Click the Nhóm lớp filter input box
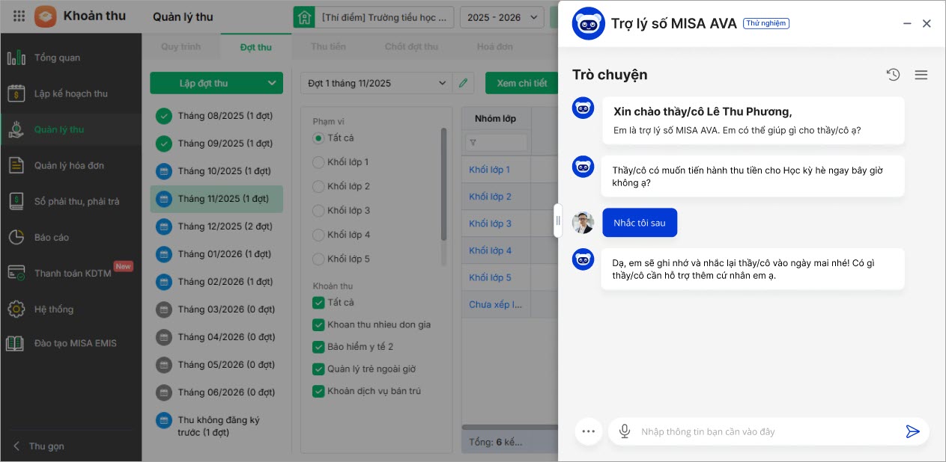This screenshot has height=462, width=946. (x=497, y=142)
